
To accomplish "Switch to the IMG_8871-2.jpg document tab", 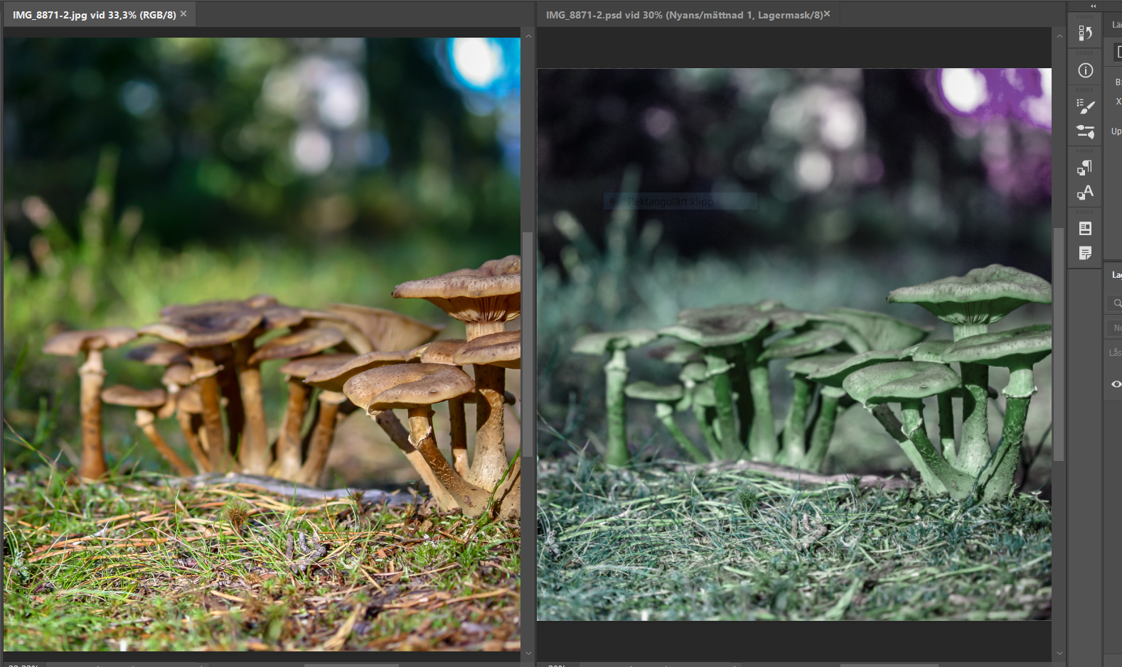I will [x=94, y=15].
